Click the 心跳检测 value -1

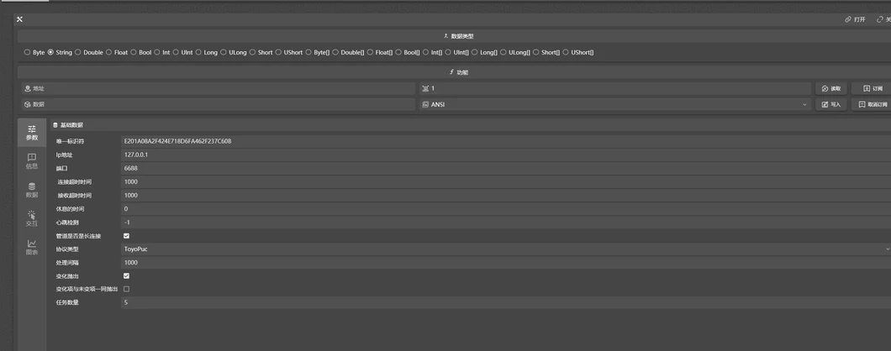tap(506, 222)
